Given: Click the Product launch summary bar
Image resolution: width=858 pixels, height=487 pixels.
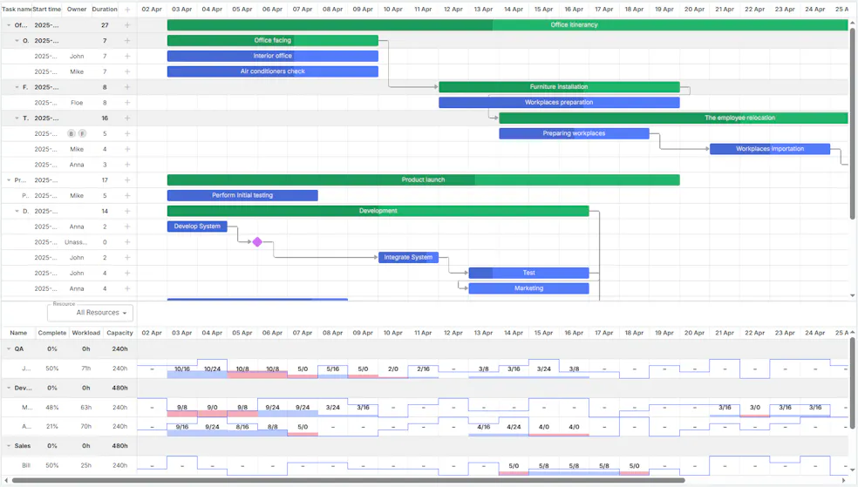Looking at the screenshot, I should [424, 179].
